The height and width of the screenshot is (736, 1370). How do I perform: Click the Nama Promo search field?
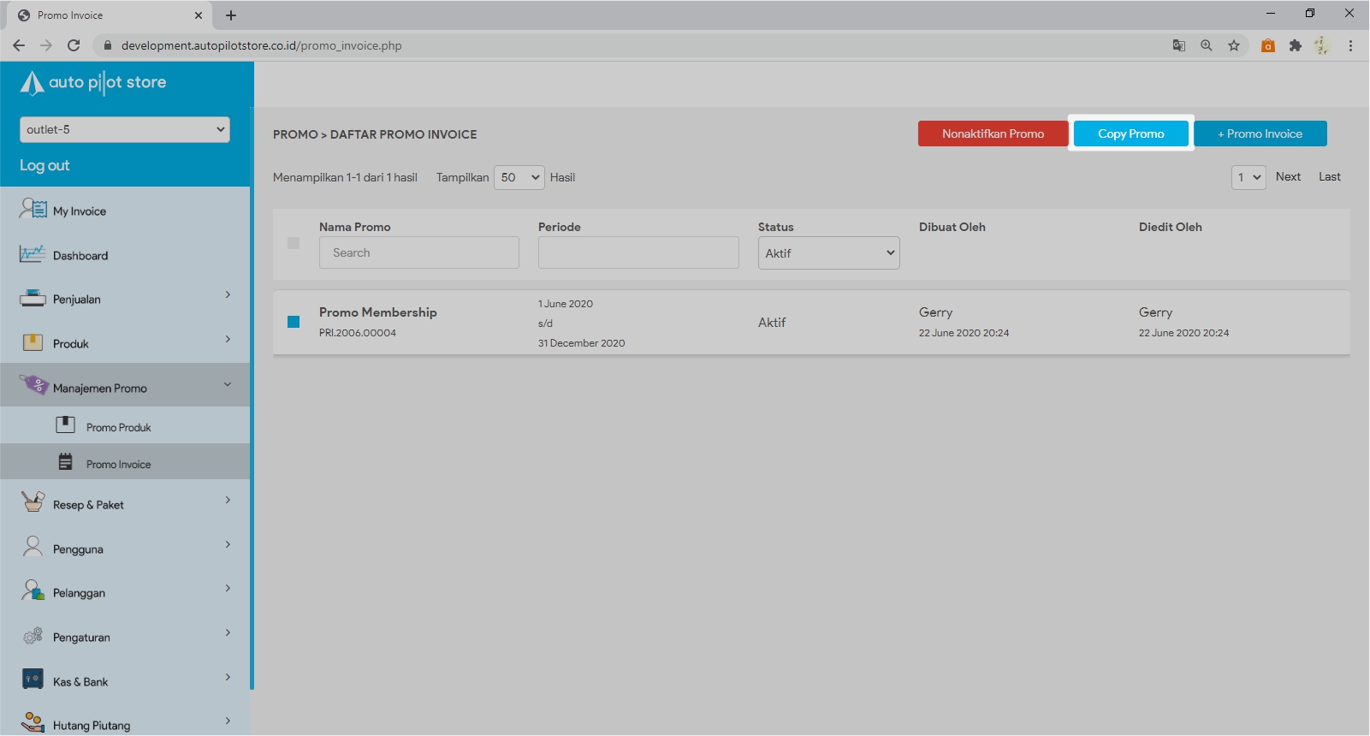pyautogui.click(x=419, y=252)
